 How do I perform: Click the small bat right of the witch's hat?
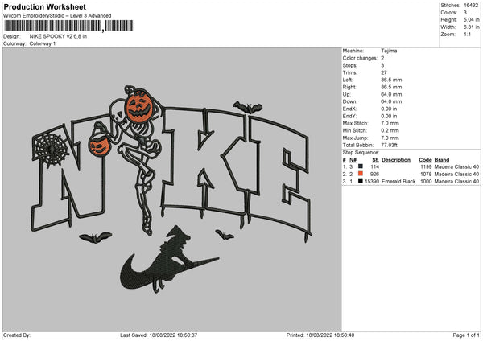[x=225, y=235]
